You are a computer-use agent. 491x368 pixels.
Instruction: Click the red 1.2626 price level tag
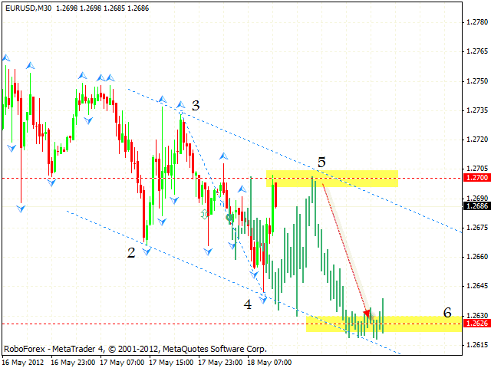click(476, 324)
